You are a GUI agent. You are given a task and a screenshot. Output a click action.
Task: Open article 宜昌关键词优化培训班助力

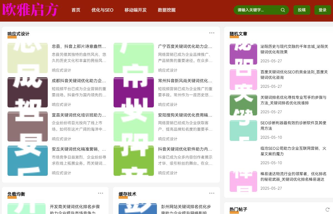79,115
